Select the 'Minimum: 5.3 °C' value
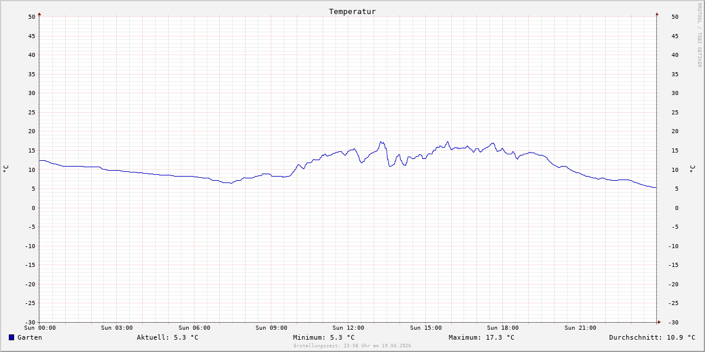705x352 pixels. [324, 337]
